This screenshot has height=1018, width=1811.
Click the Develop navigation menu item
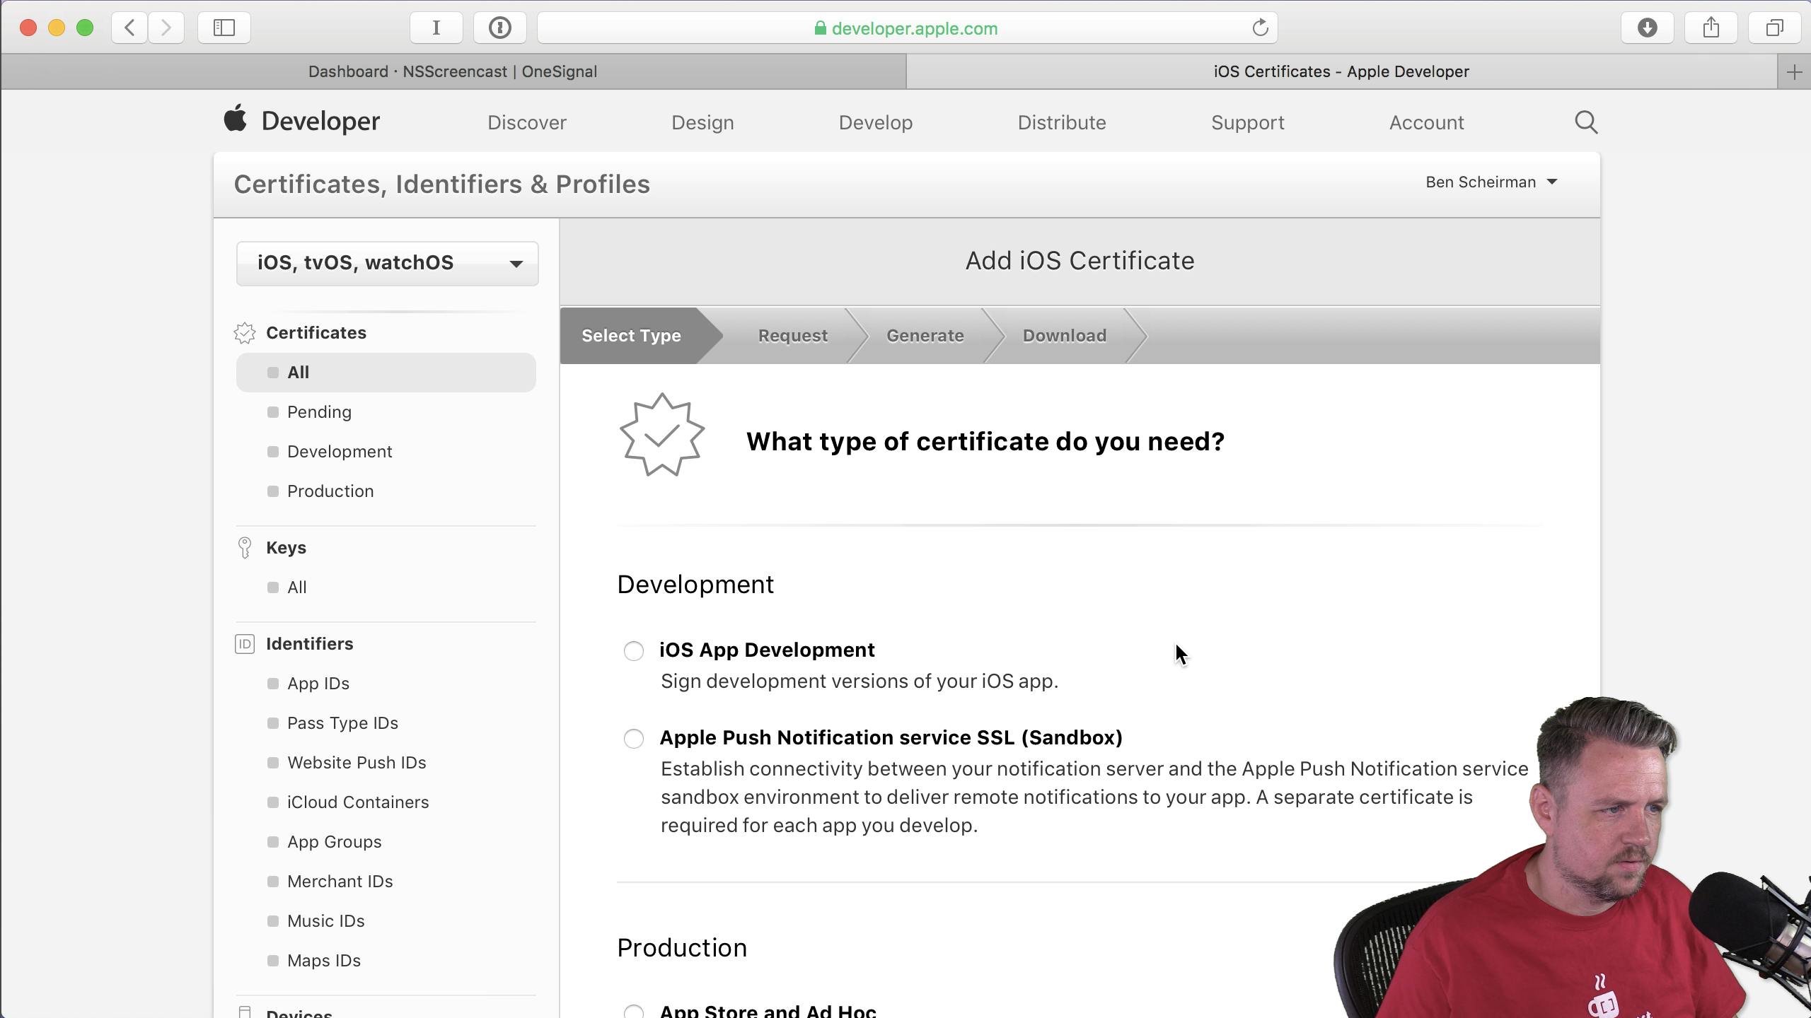[x=875, y=122]
